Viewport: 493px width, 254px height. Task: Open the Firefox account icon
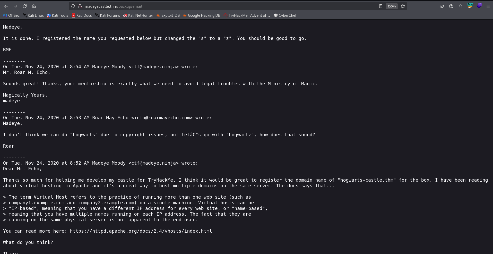point(451,6)
